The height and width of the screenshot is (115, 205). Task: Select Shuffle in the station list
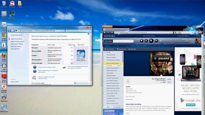coord(109,52)
